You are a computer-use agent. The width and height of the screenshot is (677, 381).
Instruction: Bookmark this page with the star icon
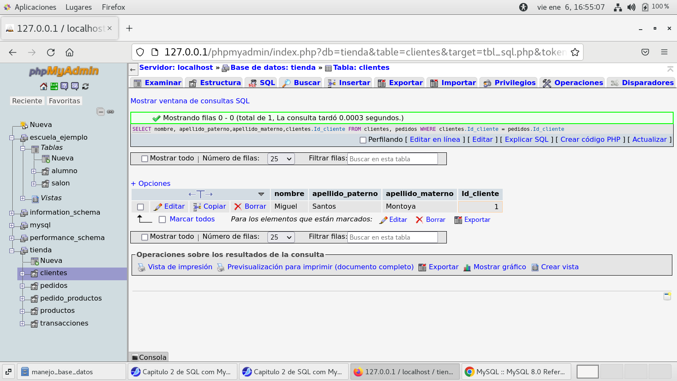(x=575, y=52)
